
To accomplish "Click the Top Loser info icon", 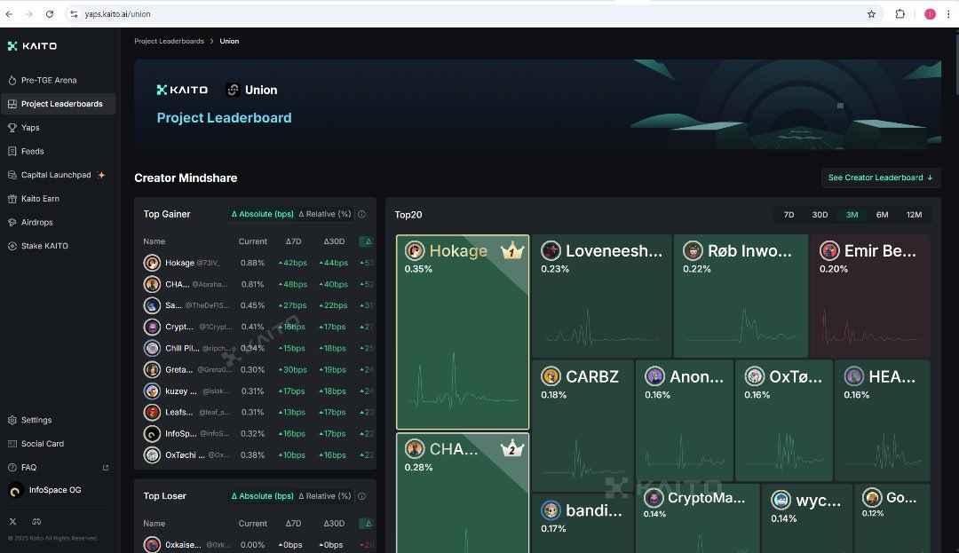I will 361,496.
